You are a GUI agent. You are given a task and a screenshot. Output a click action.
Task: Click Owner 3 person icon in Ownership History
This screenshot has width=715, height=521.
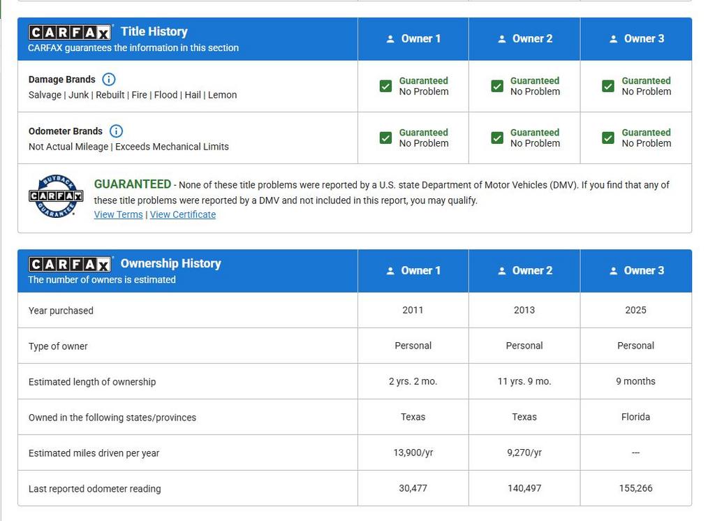coord(613,271)
